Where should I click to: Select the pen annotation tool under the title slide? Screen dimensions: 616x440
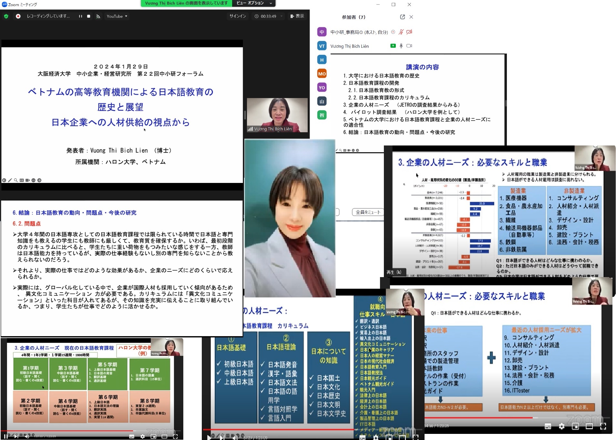(x=10, y=180)
